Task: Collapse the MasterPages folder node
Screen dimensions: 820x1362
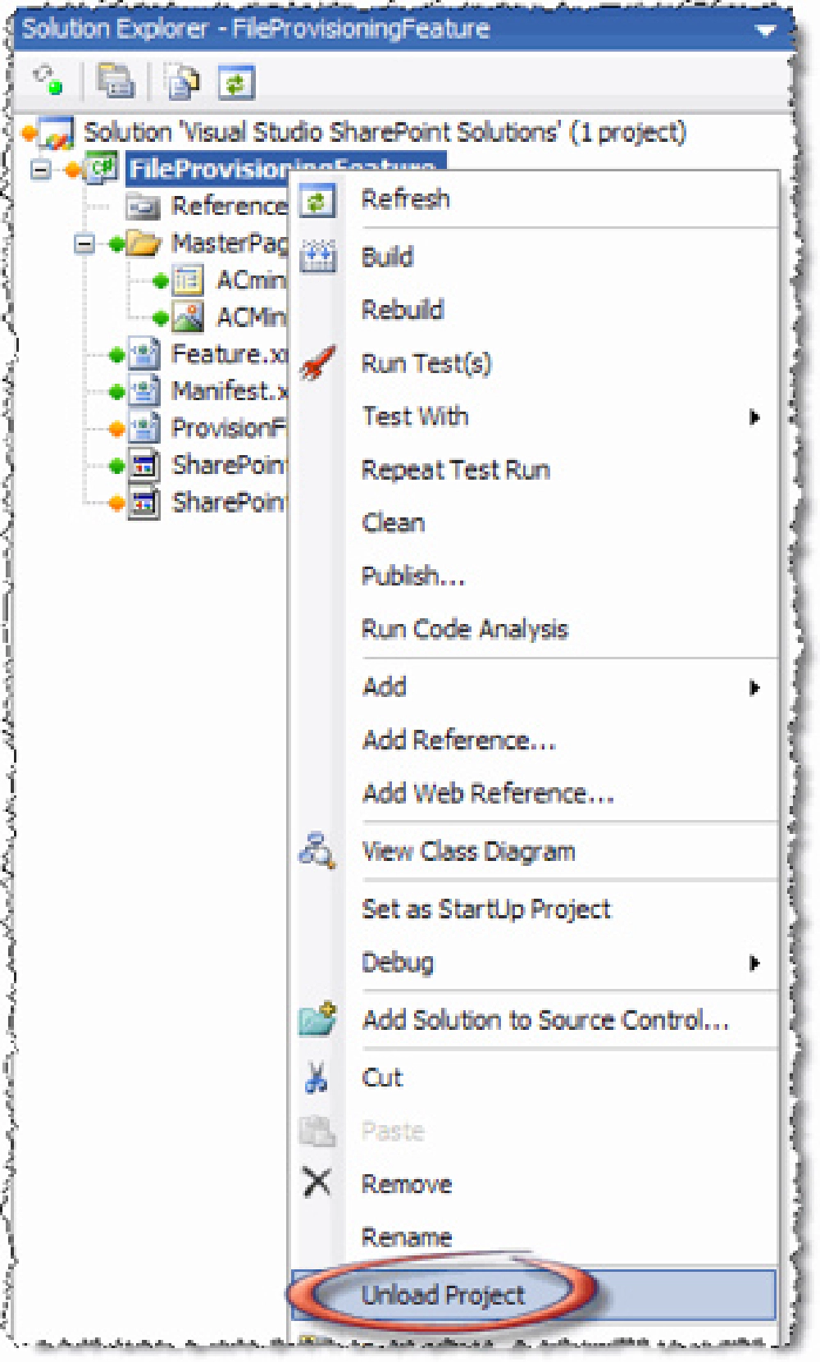Action: (86, 243)
